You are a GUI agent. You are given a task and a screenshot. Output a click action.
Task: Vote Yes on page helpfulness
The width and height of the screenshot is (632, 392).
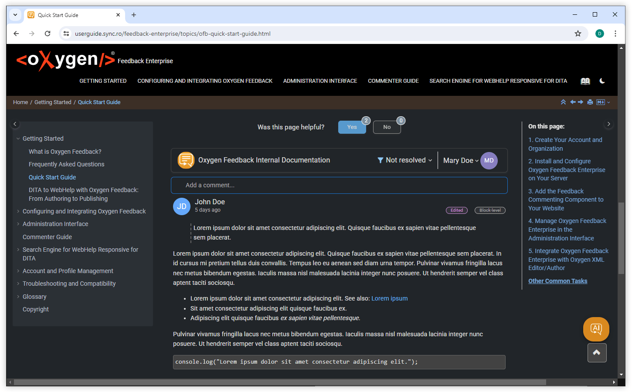pos(352,127)
